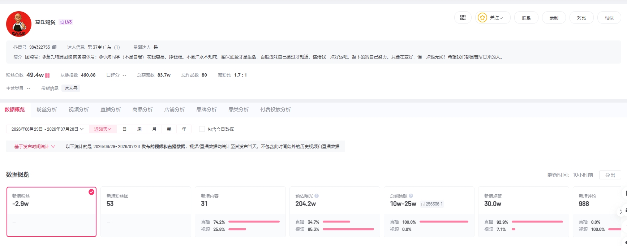Open the 关注 dropdown arrow

(501, 18)
